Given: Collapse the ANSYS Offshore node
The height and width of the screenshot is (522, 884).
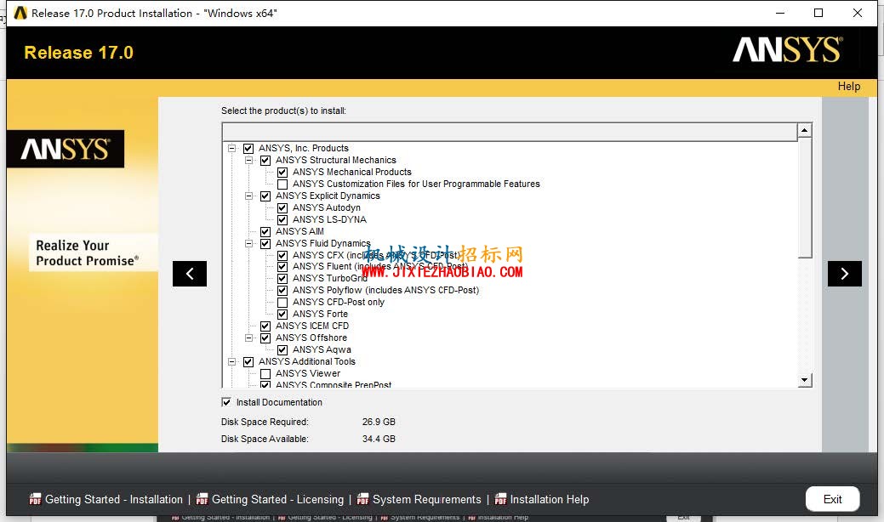Looking at the screenshot, I should click(248, 338).
